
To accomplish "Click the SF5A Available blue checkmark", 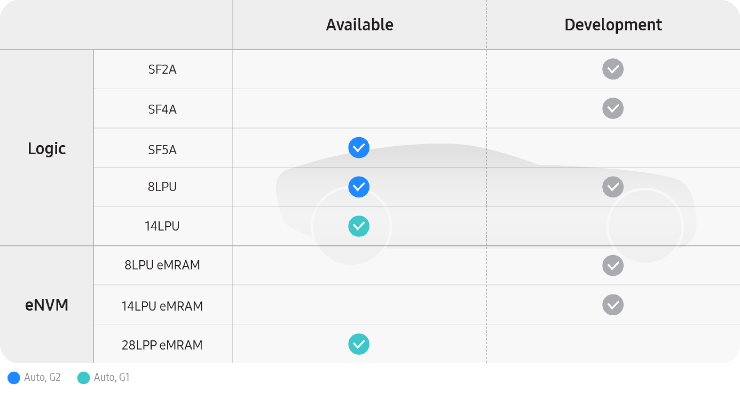I will click(359, 148).
